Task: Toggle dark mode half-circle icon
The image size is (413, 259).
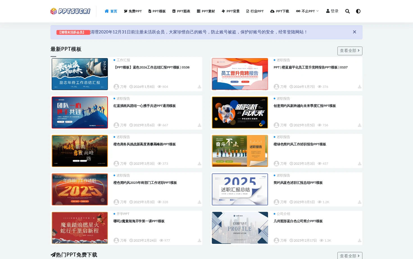Action: pos(358,11)
